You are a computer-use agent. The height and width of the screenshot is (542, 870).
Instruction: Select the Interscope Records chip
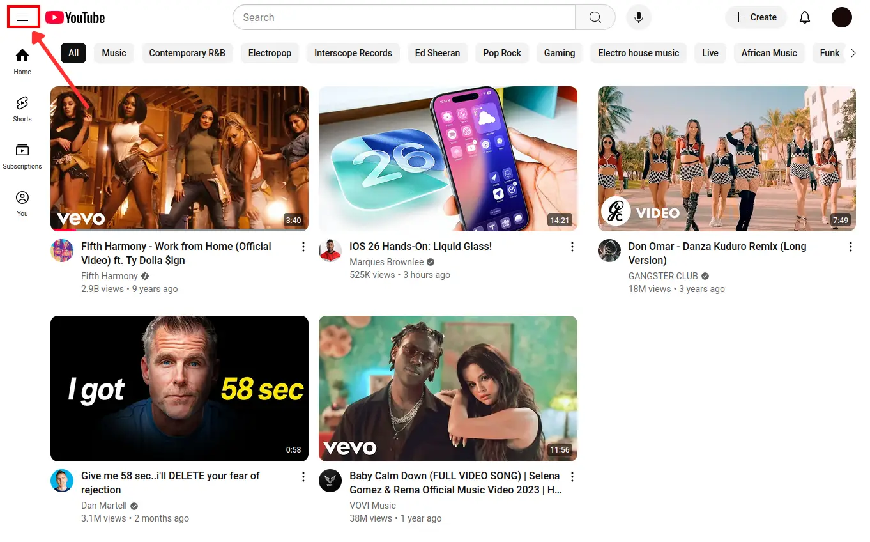(x=353, y=53)
